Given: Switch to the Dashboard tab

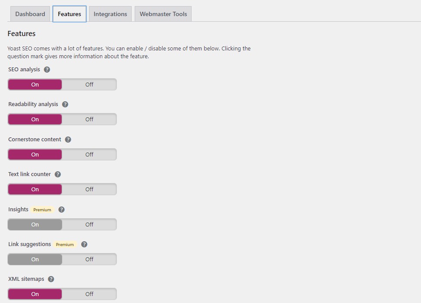Looking at the screenshot, I should tap(30, 13).
